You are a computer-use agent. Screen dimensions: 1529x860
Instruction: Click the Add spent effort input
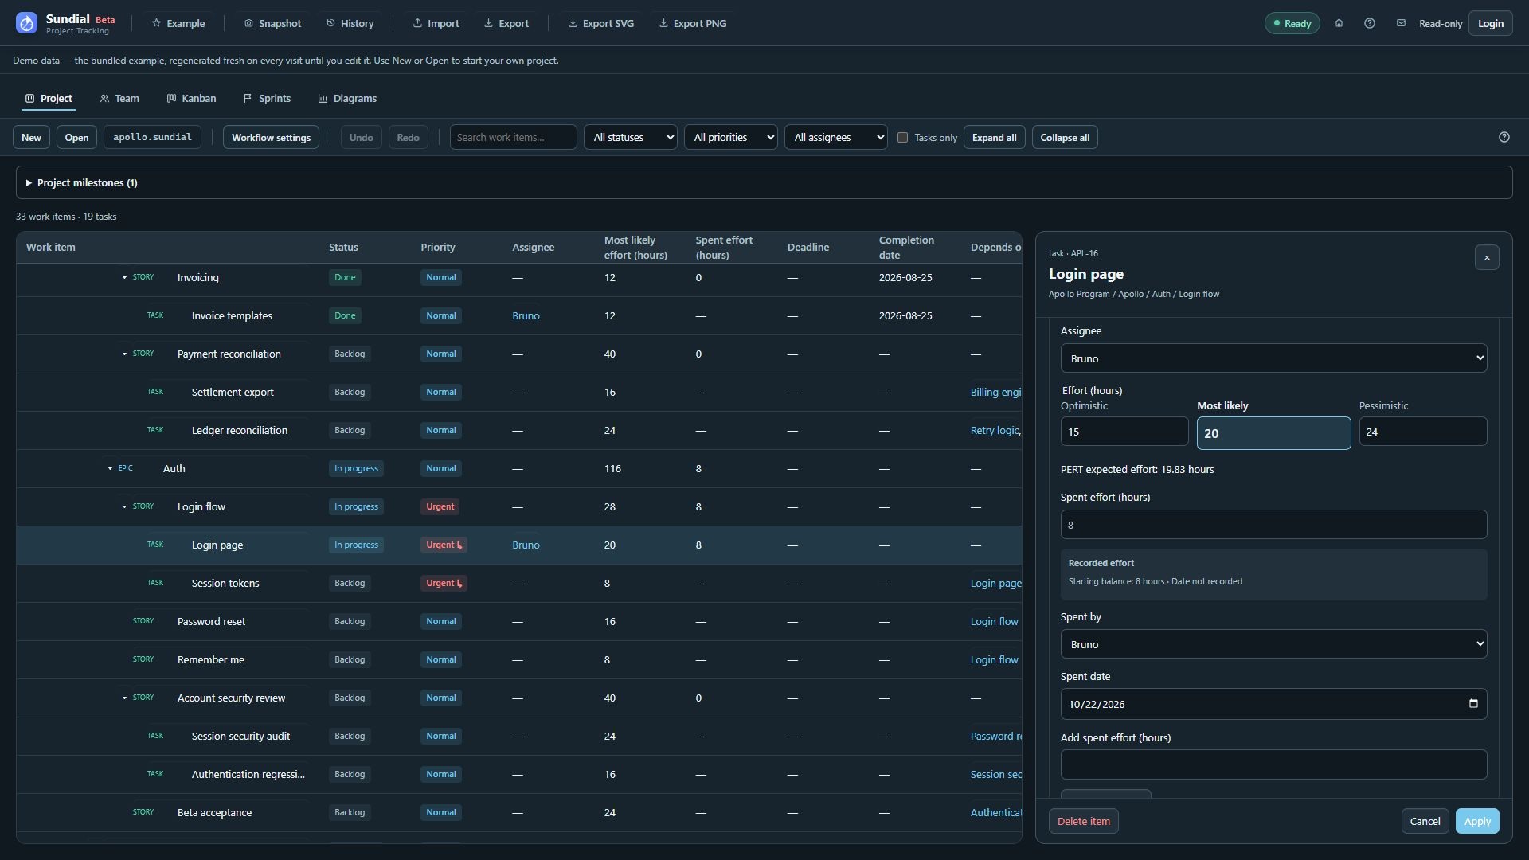click(x=1273, y=764)
